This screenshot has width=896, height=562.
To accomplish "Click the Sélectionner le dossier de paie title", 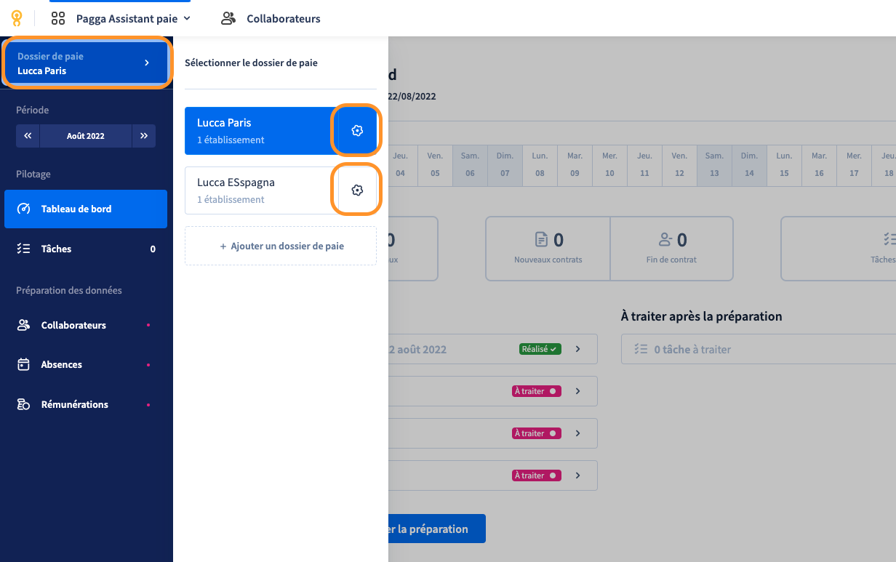I will (251, 63).
